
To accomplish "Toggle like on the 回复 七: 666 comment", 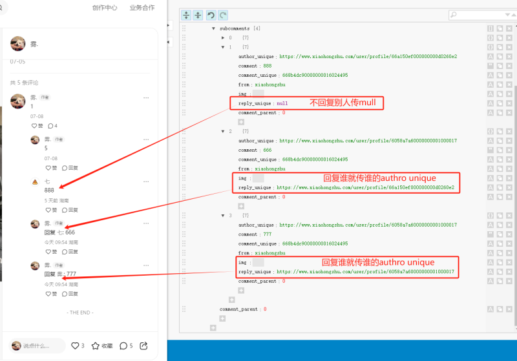I will (48, 251).
